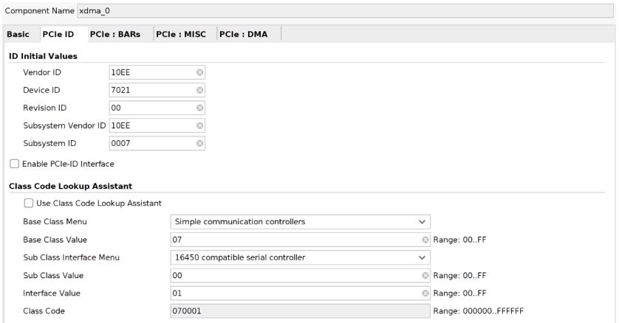The width and height of the screenshot is (619, 323).
Task: Focus the Interface Value input field
Action: [x=300, y=294]
